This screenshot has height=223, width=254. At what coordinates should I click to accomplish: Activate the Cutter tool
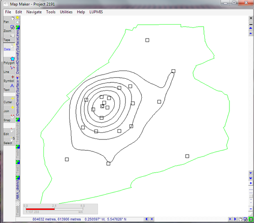(8, 100)
